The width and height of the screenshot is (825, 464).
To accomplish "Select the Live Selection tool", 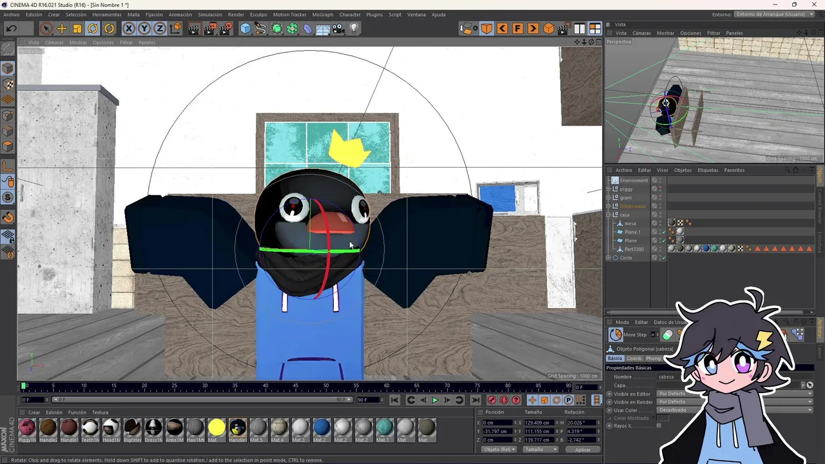I will [x=46, y=28].
